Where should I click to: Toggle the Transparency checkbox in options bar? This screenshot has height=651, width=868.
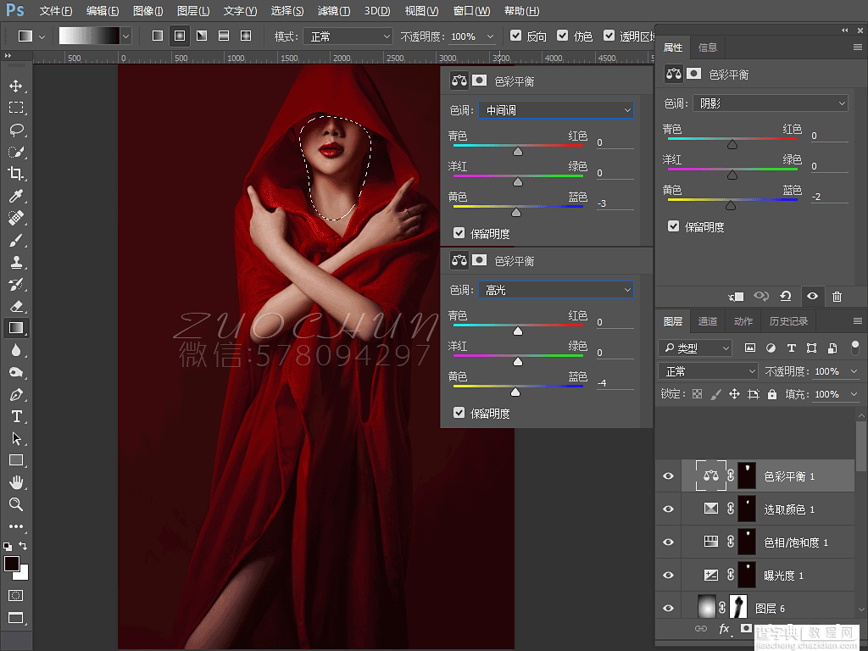(609, 36)
